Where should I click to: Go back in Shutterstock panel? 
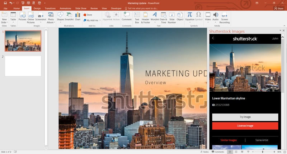point(213,38)
